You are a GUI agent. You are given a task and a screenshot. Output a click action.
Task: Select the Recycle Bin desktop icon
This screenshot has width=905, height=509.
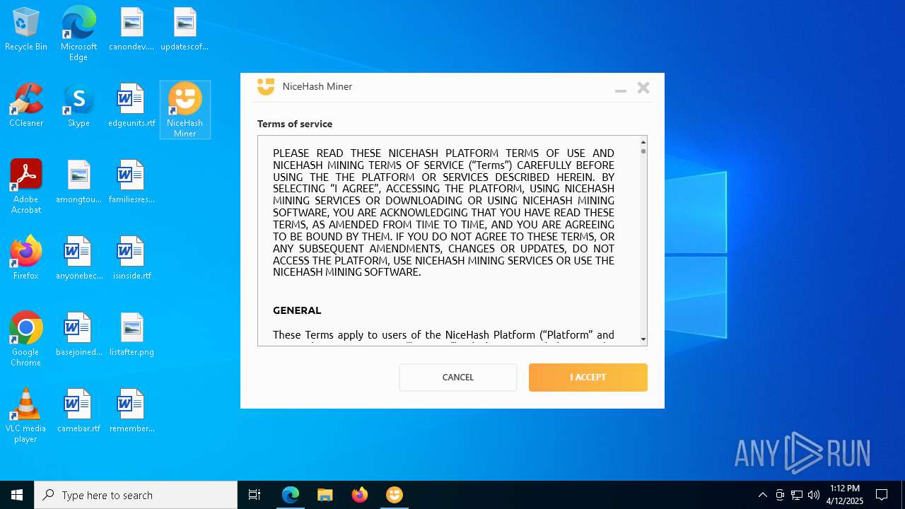click(x=26, y=30)
